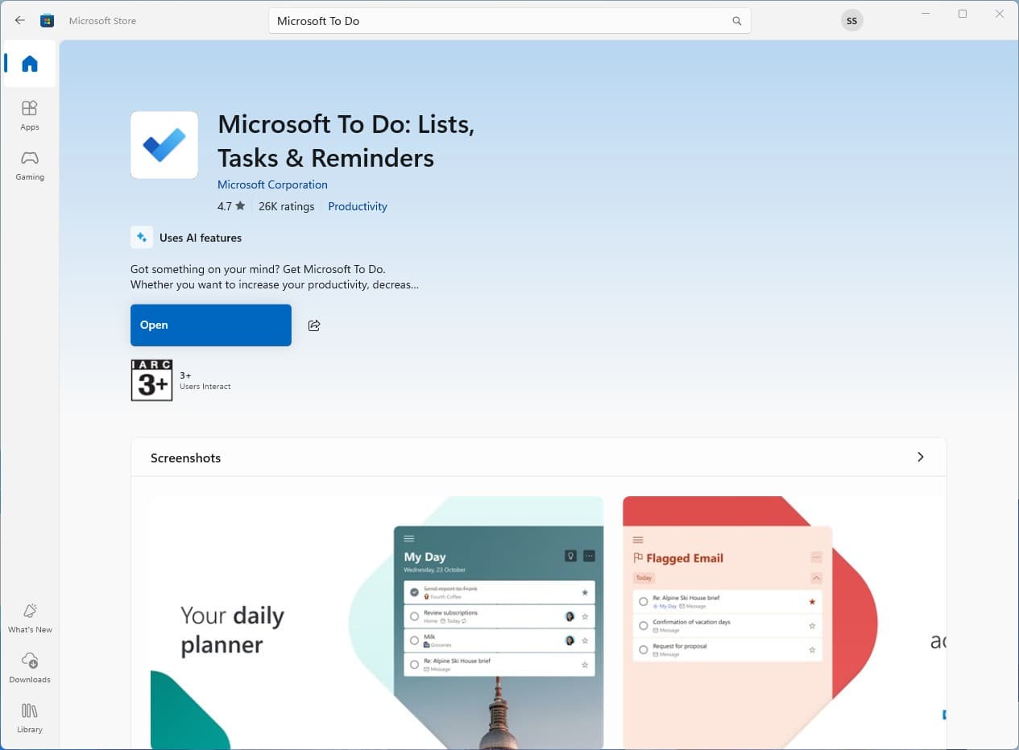This screenshot has height=750, width=1019.
Task: Open What's New in sidebar
Action: click(30, 618)
